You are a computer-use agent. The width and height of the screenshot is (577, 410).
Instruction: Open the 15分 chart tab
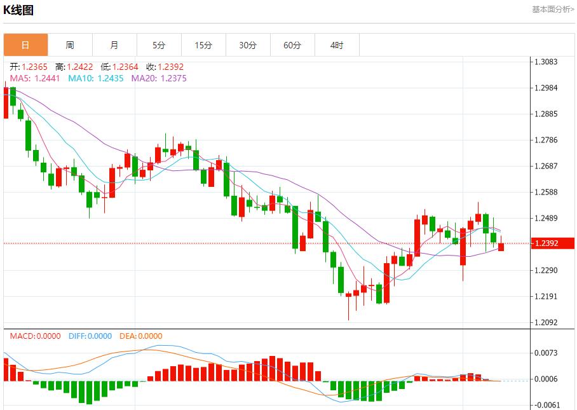[203, 45]
